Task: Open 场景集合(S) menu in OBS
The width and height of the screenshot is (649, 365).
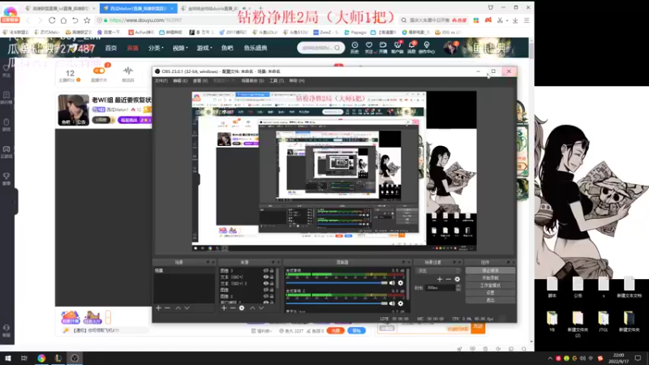Action: (x=252, y=80)
